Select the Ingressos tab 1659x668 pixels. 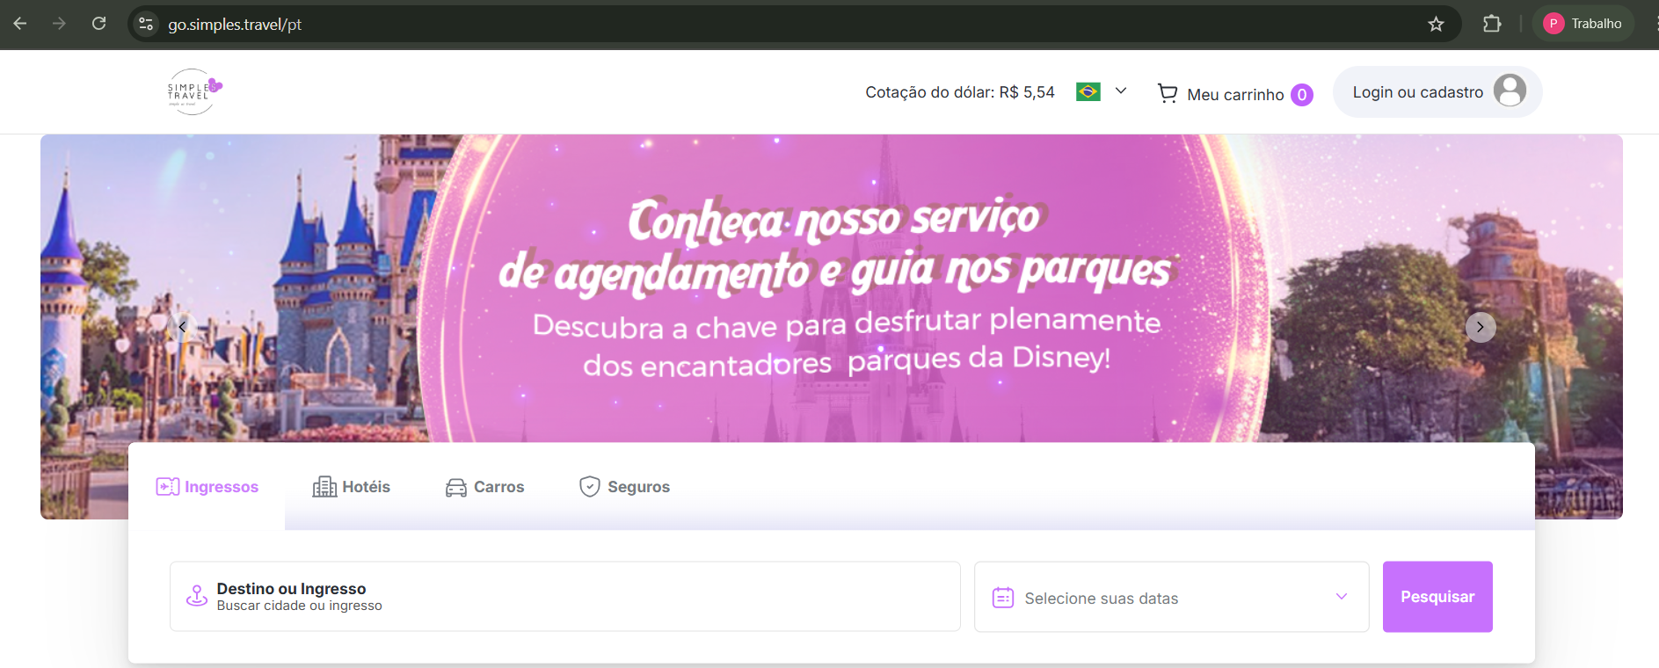(x=207, y=487)
